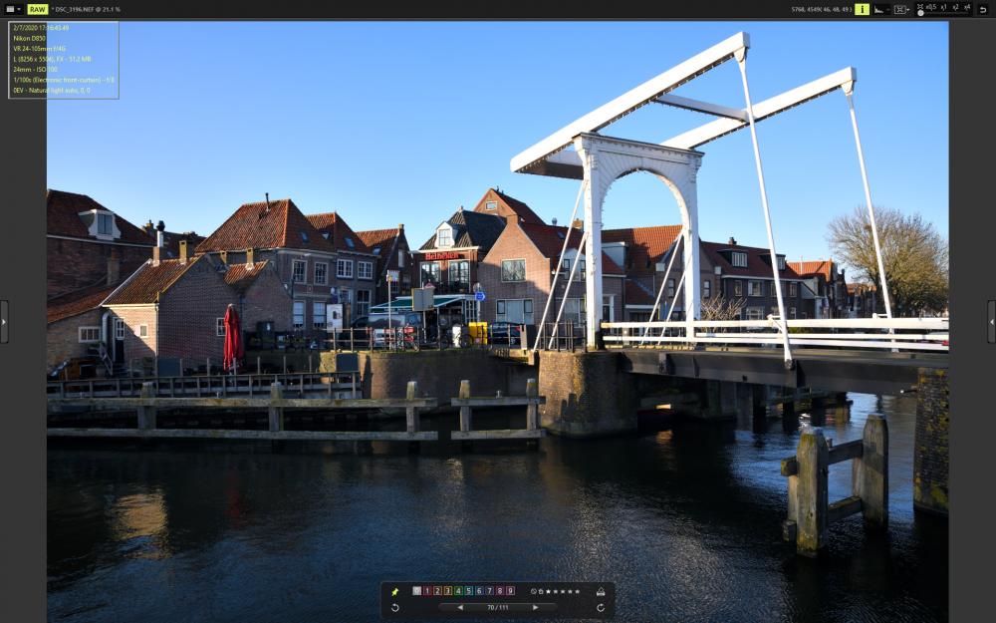
Task: Rotate the image counterclockwise
Action: (395, 608)
